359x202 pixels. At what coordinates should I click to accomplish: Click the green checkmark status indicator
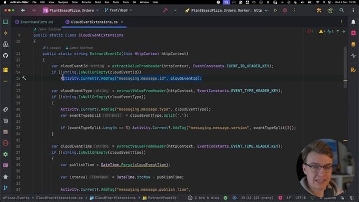pos(225,198)
